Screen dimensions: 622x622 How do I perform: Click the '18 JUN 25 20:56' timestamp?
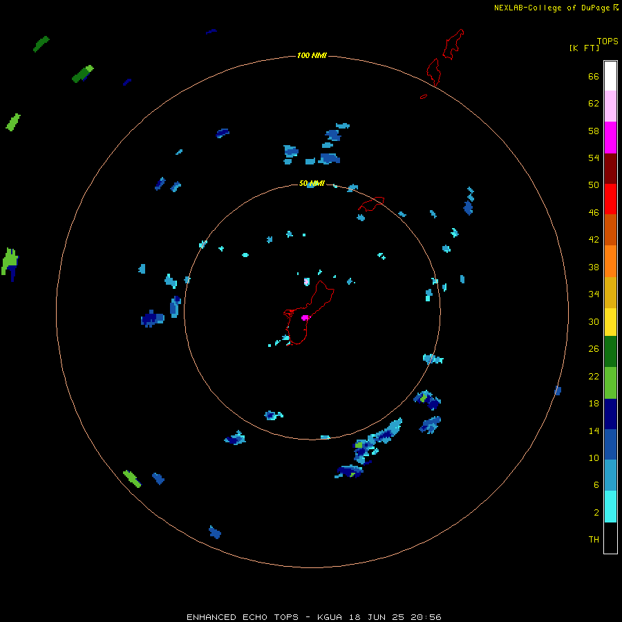pos(395,617)
